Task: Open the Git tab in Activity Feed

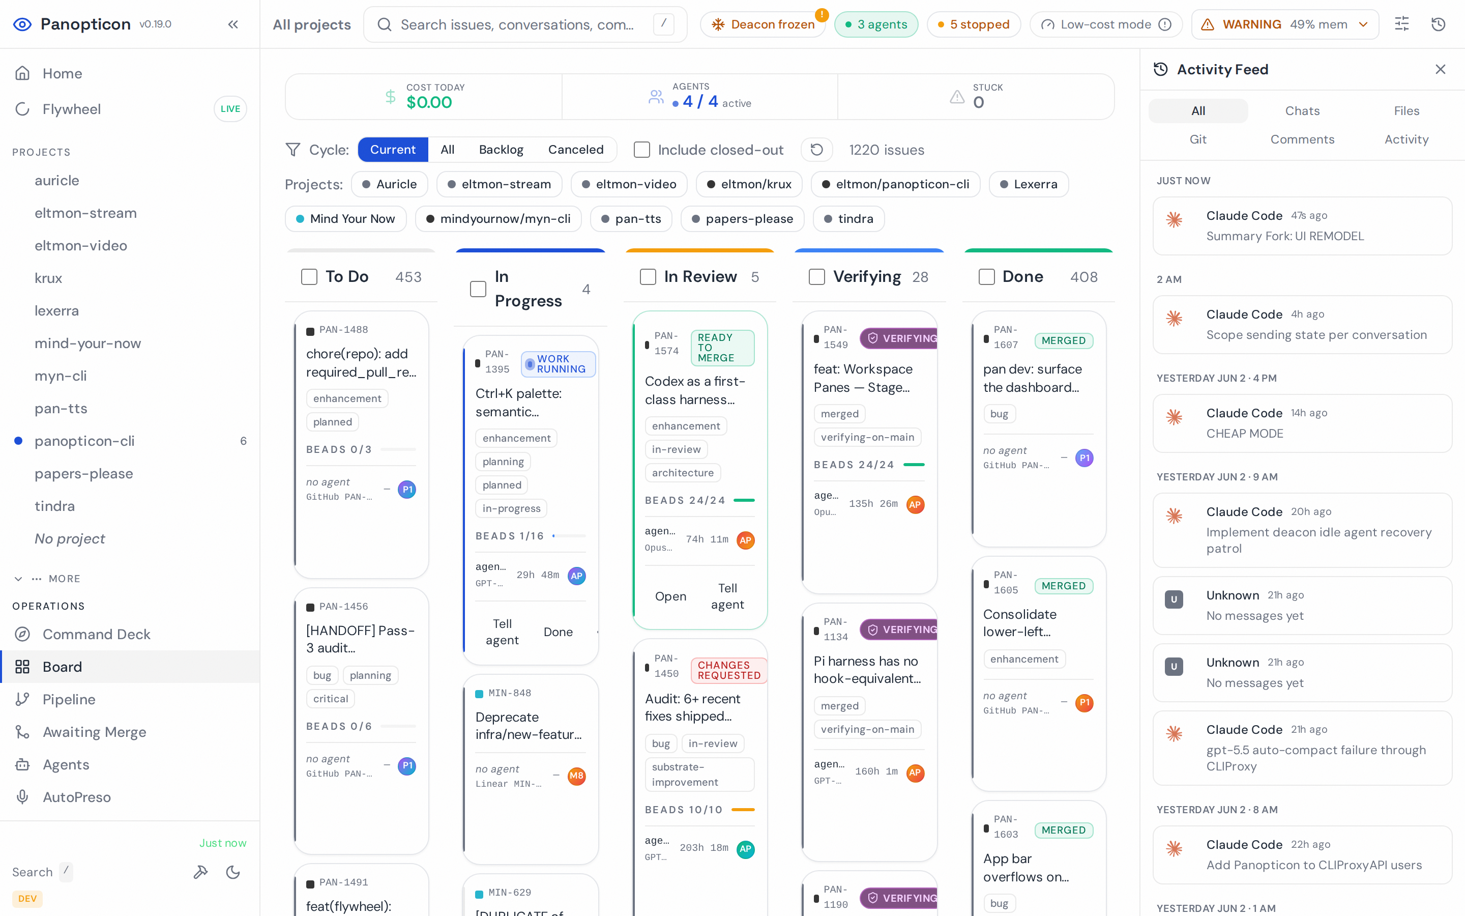Action: tap(1197, 139)
